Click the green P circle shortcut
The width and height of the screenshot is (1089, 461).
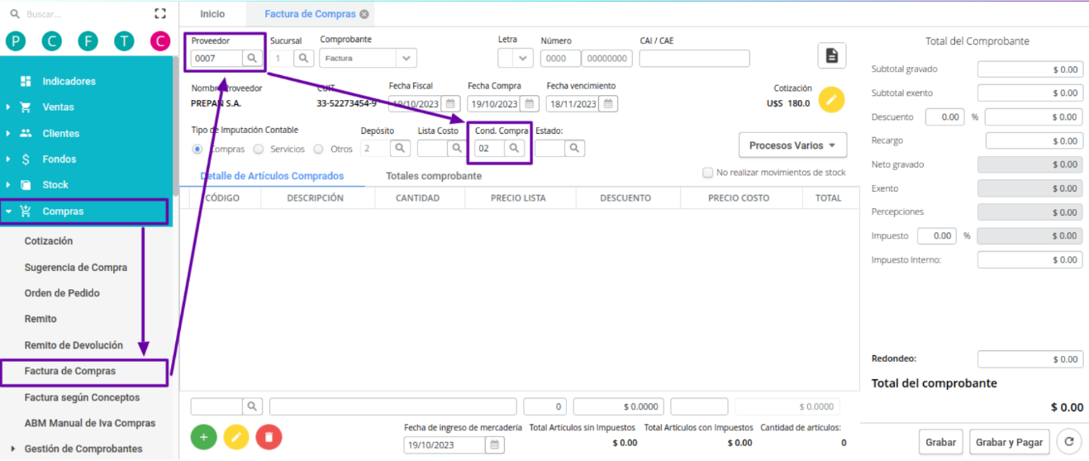point(16,40)
